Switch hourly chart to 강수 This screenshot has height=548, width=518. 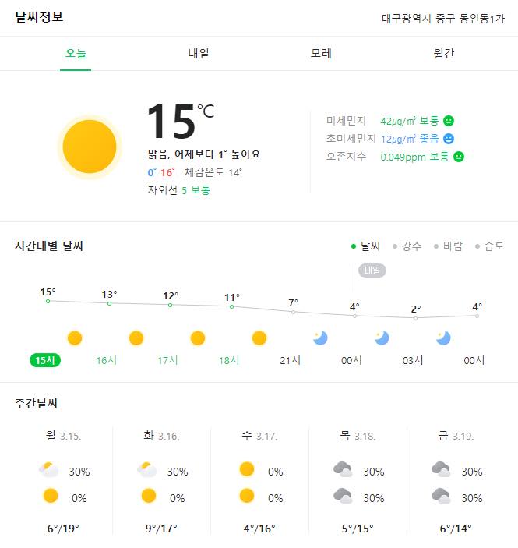click(407, 246)
